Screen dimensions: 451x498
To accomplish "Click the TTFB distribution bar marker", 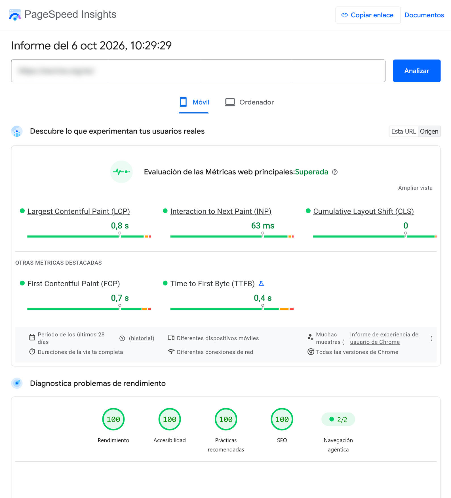I will [x=263, y=307].
